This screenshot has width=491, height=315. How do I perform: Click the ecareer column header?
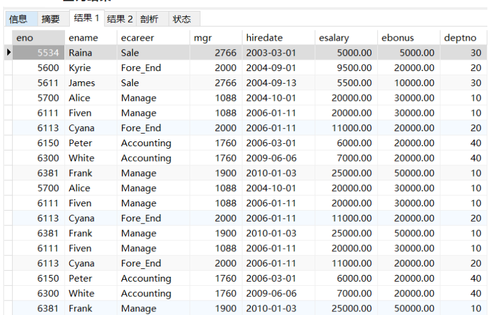153,38
